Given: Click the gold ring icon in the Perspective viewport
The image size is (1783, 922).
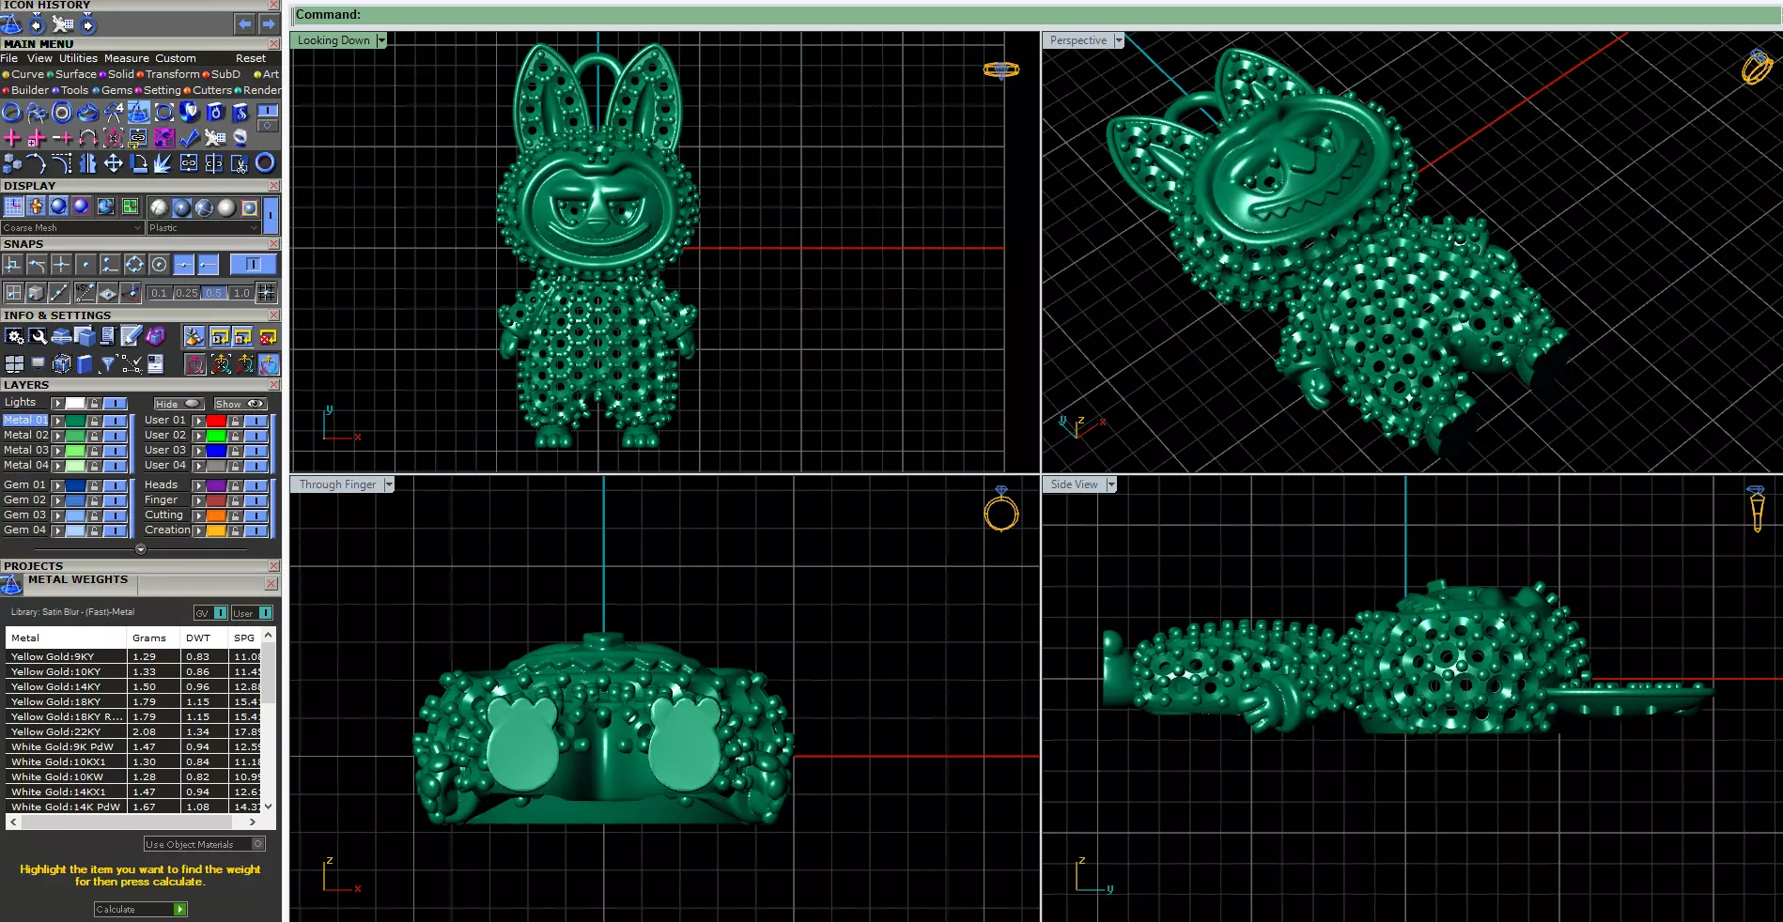Looking at the screenshot, I should tap(1757, 67).
